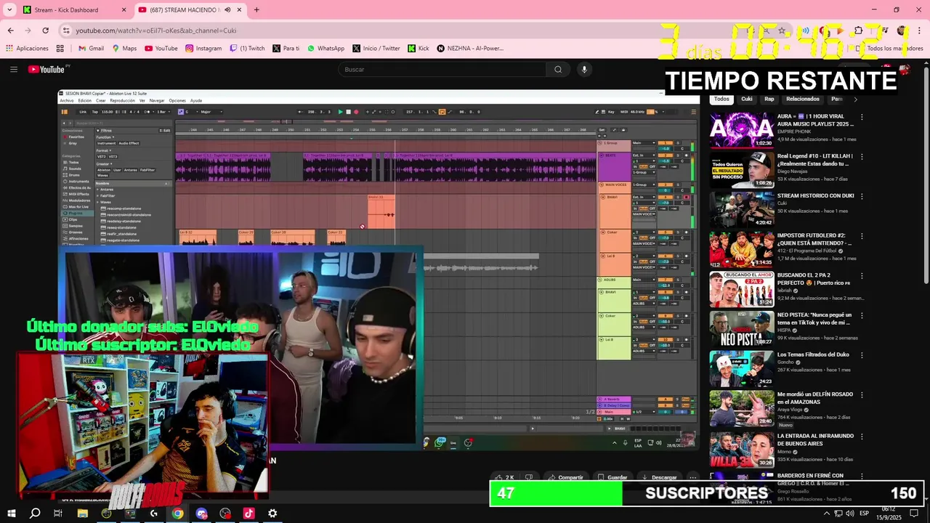Click the Descargar button
This screenshot has width=930, height=523.
click(660, 477)
